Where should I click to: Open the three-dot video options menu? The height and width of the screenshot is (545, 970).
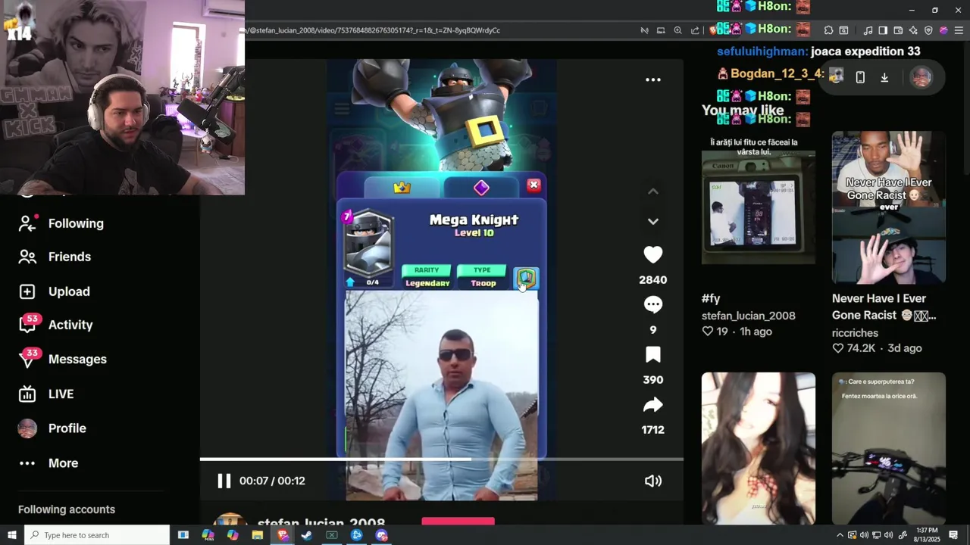click(x=652, y=79)
